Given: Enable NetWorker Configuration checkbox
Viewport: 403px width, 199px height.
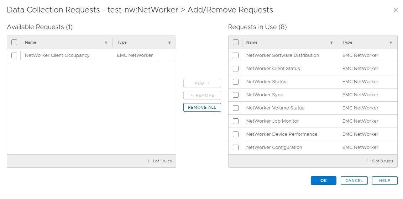Looking at the screenshot, I should click(236, 147).
